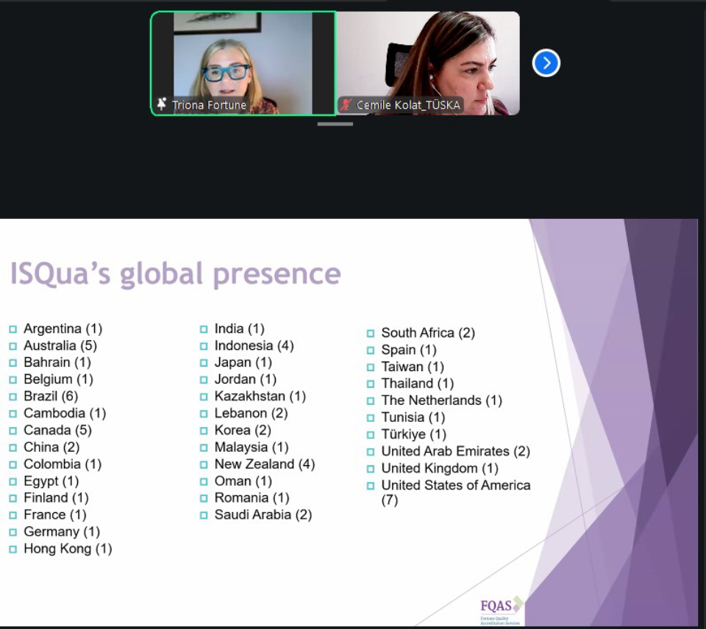706x629 pixels.
Task: Click the 'Australia (5)' list entry
Action: (x=60, y=345)
